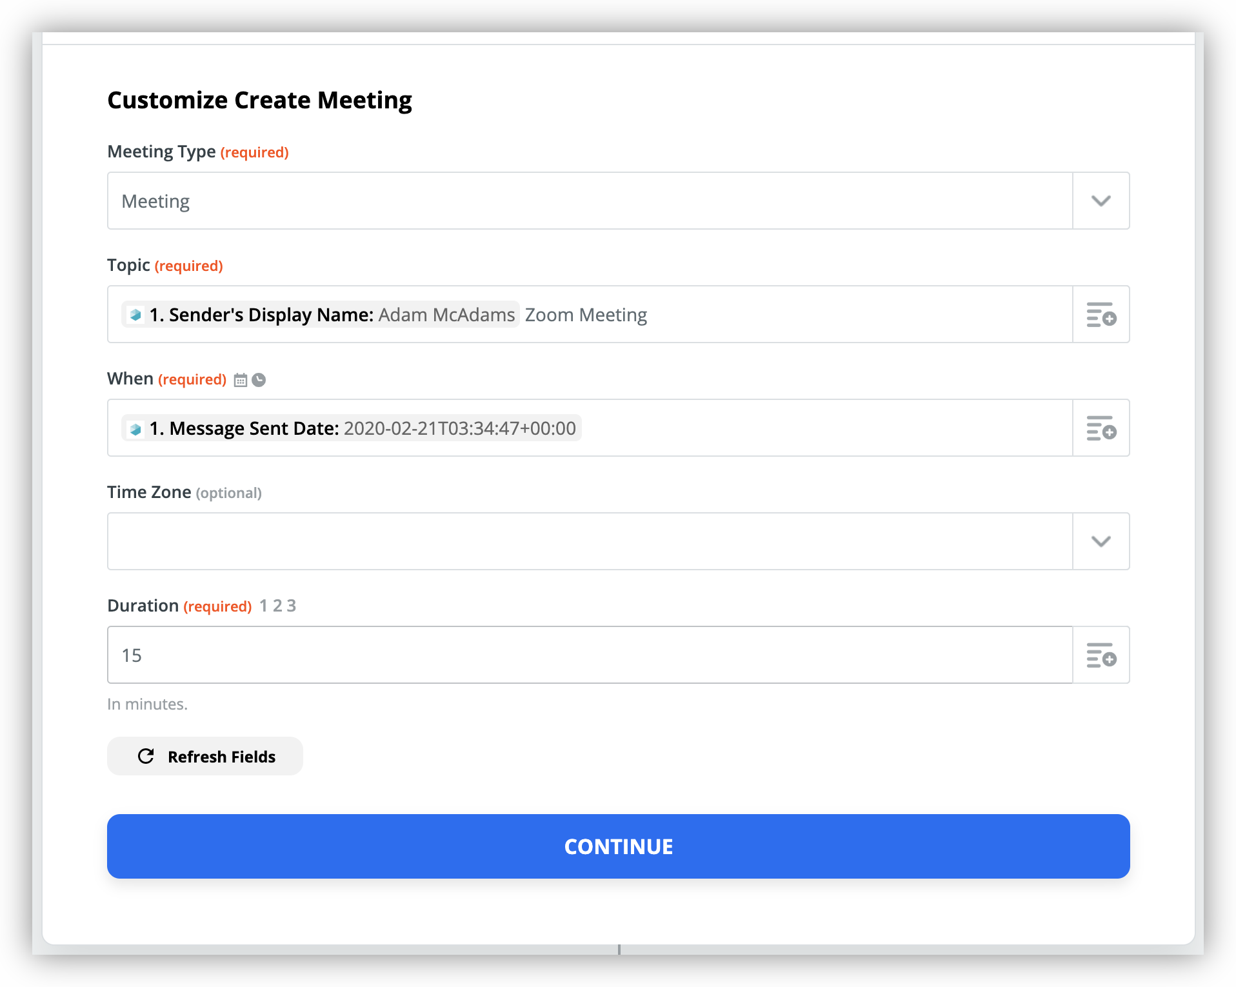
Task: Click app icon in Sender's Display Name pill
Action: (x=135, y=315)
